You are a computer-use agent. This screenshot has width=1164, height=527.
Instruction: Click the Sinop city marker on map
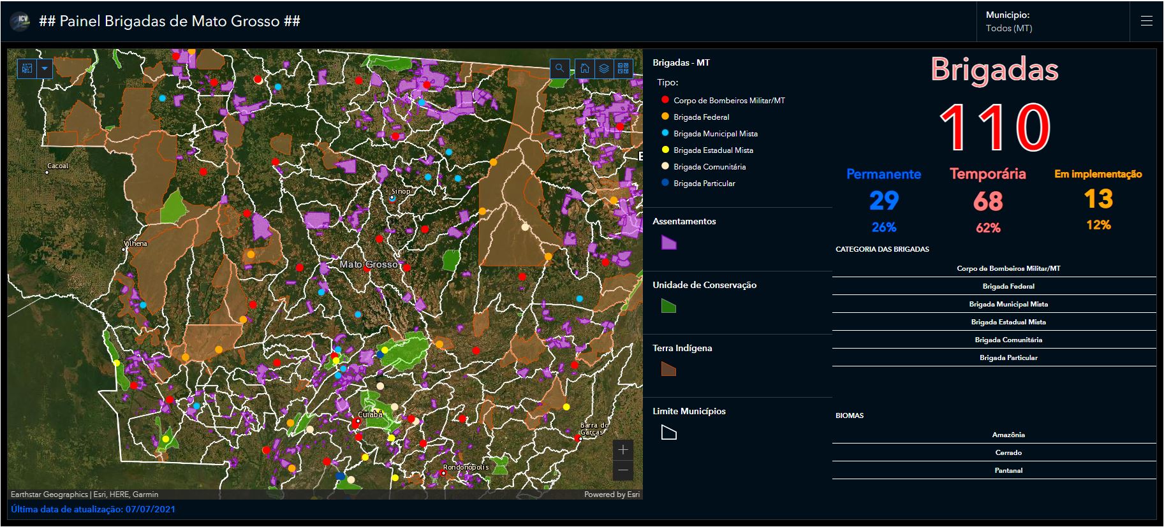point(392,198)
